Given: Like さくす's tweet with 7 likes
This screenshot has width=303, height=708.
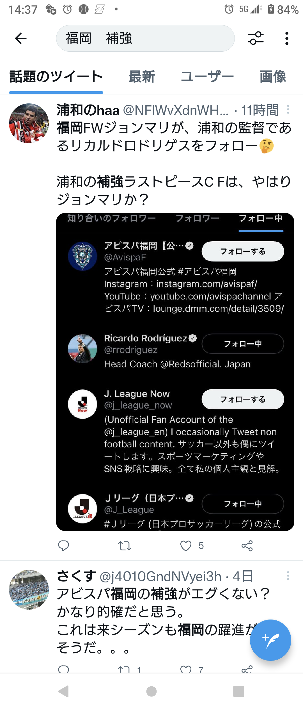Looking at the screenshot, I should click(x=186, y=670).
